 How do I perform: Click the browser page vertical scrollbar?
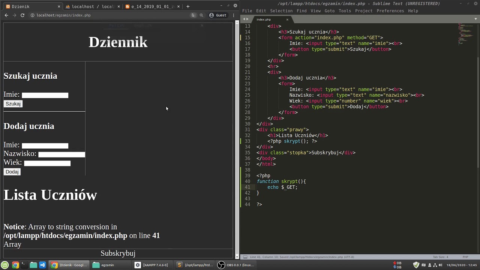click(237, 139)
